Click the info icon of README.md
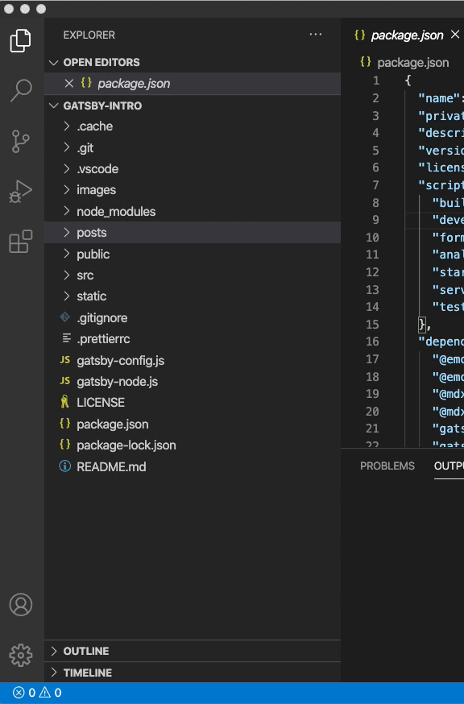The width and height of the screenshot is (464, 704). (64, 466)
